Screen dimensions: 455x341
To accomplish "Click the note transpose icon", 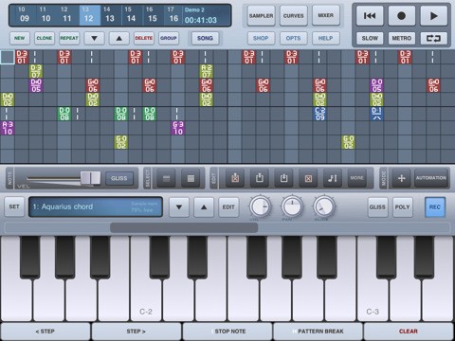I will pos(333,178).
